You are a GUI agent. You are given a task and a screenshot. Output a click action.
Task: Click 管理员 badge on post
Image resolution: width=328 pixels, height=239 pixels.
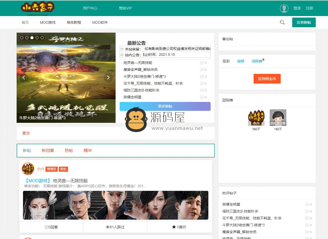pyautogui.click(x=51, y=169)
